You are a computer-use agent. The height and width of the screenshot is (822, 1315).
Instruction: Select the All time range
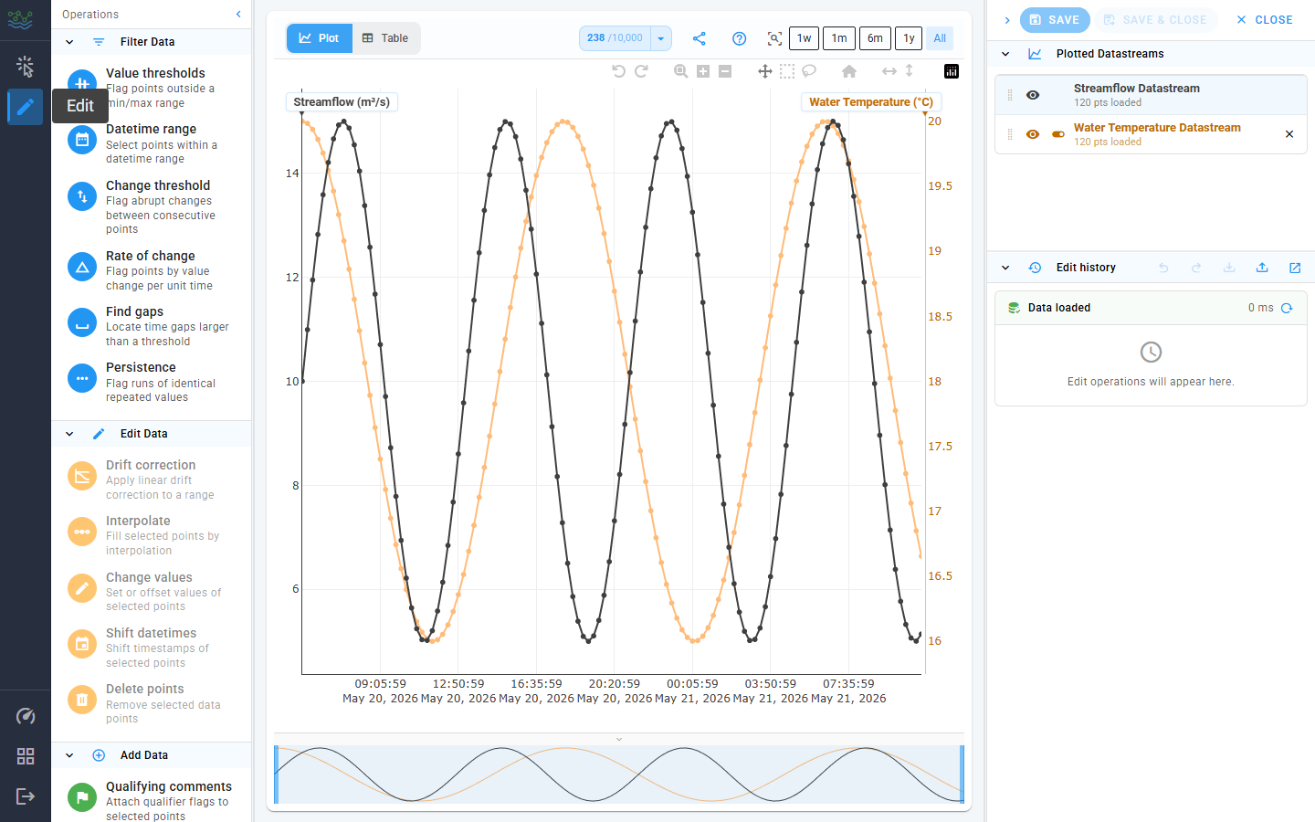940,38
